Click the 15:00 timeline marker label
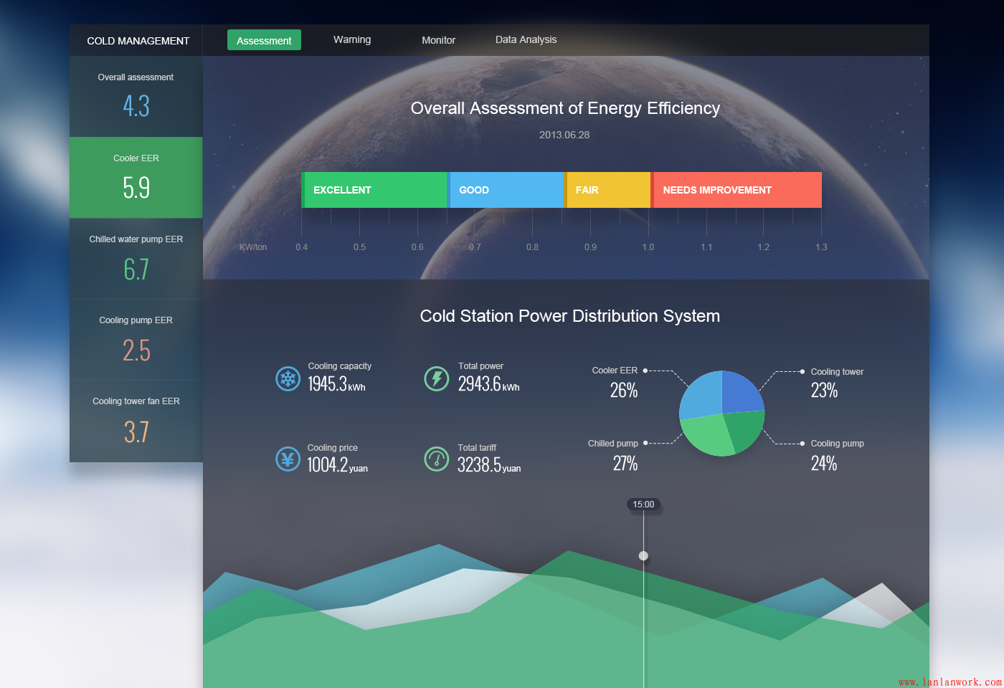The height and width of the screenshot is (688, 1004). point(643,505)
